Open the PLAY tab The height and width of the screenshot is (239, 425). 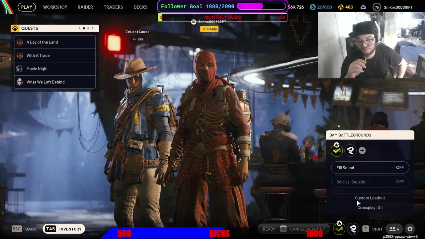(27, 7)
